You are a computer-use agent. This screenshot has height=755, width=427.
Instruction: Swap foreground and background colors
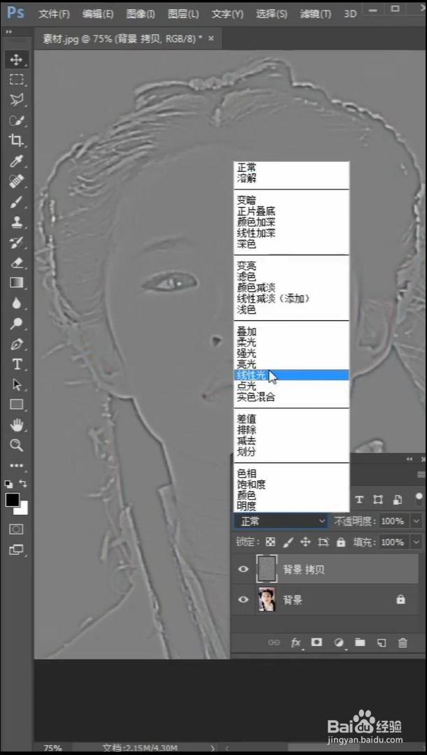(x=22, y=483)
